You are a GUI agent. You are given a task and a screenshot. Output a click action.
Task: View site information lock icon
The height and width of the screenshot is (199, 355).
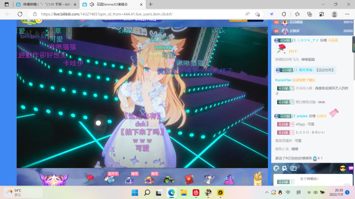34,14
